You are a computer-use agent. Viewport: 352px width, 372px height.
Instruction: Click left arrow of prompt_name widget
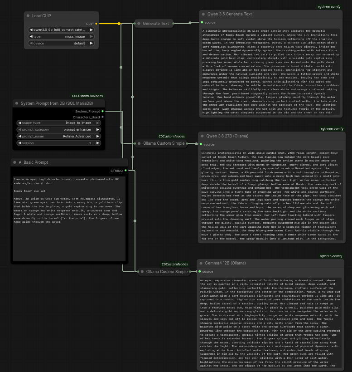(19, 136)
